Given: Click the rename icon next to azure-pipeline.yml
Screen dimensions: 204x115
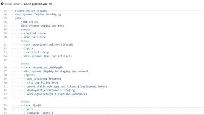Looking at the screenshot, I should pos(51,4).
